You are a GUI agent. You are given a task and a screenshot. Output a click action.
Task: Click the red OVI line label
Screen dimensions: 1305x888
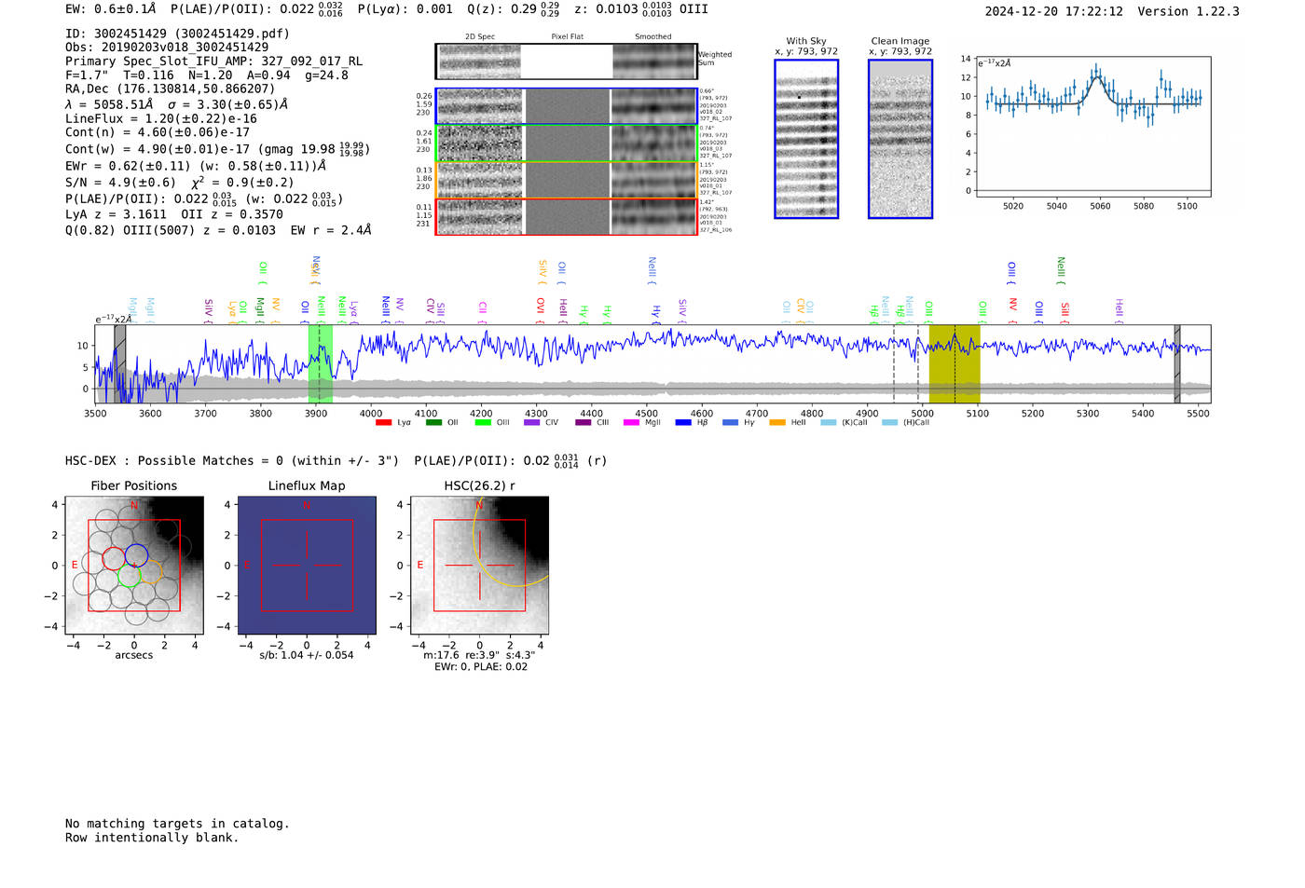click(x=541, y=307)
